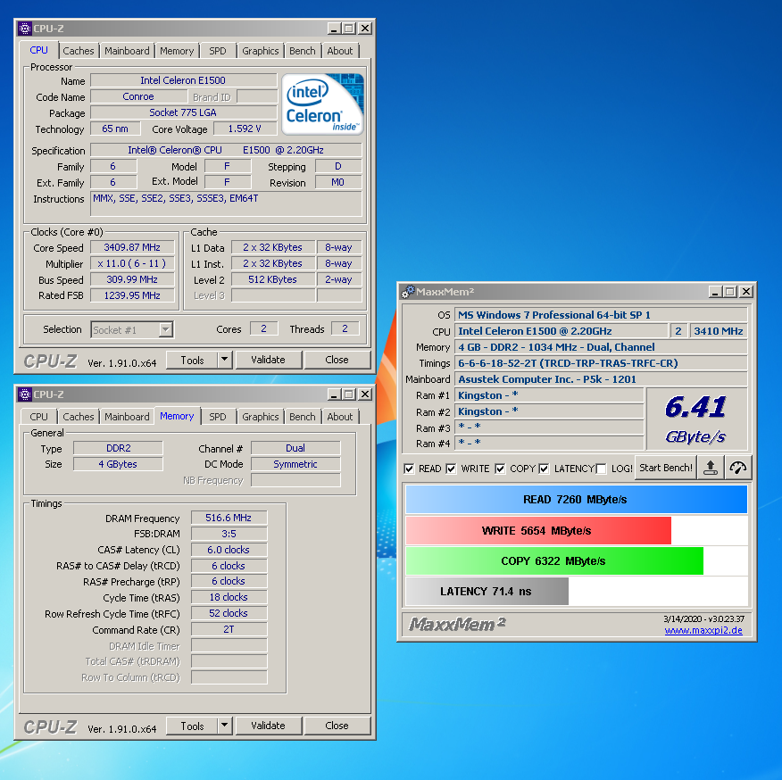Select Caches tab in bottom CPU-Z window
The height and width of the screenshot is (780, 782).
[x=79, y=417]
